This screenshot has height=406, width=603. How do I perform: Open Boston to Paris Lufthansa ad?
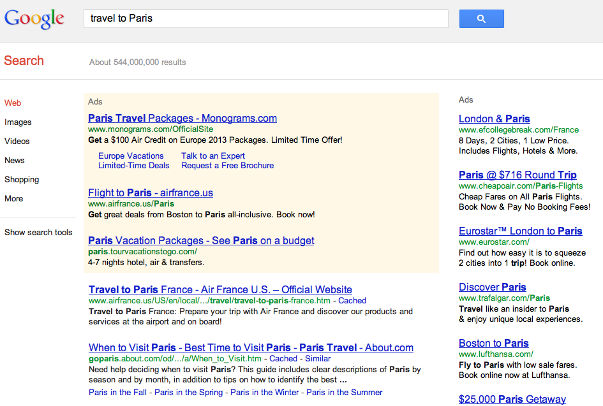(x=494, y=344)
